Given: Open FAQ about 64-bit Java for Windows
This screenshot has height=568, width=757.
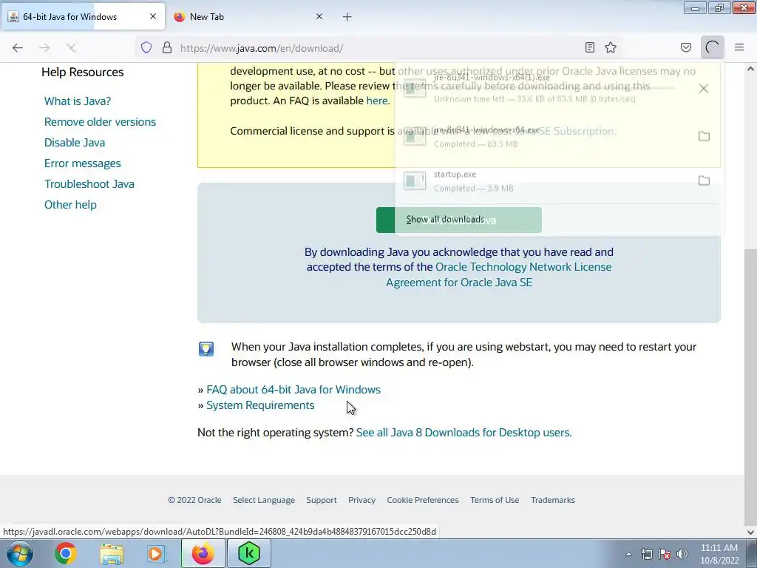Looking at the screenshot, I should [293, 389].
